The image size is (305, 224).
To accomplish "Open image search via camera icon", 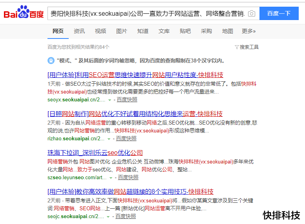I will click(252, 13).
